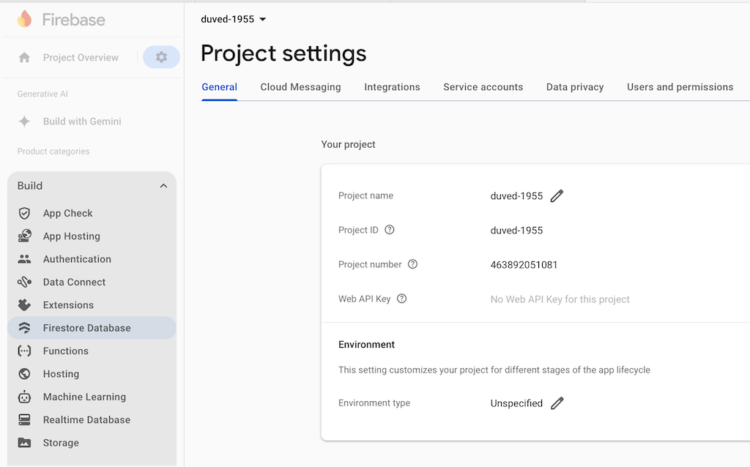750x467 pixels.
Task: Click the Firestore Database icon
Action: point(24,328)
